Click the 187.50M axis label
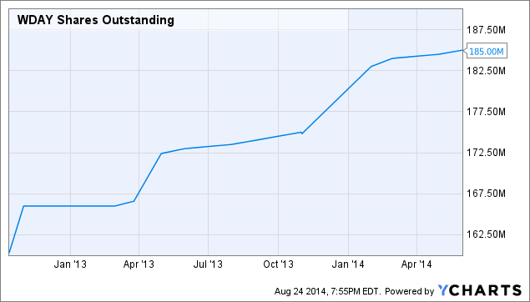This screenshot has width=530, height=302. (486, 30)
